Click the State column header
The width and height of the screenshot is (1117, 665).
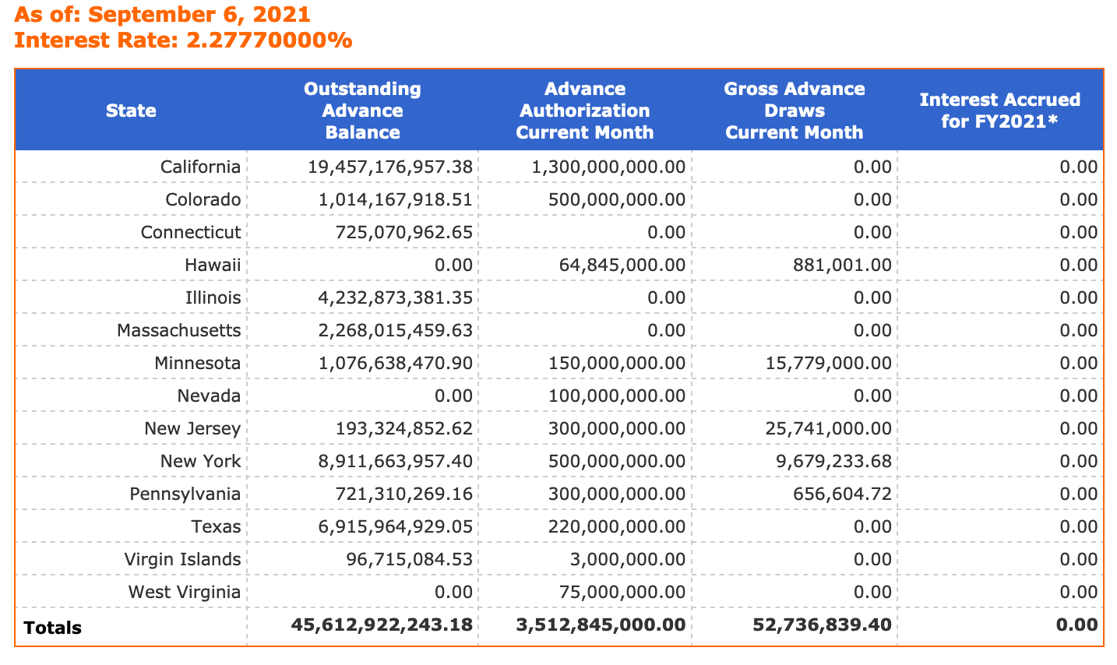pyautogui.click(x=131, y=111)
